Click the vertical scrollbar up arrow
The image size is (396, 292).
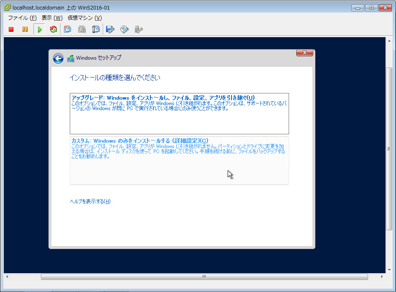tap(389, 40)
